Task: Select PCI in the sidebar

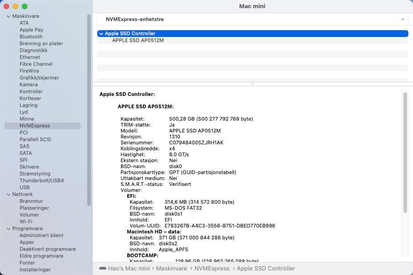Action: tap(23, 132)
